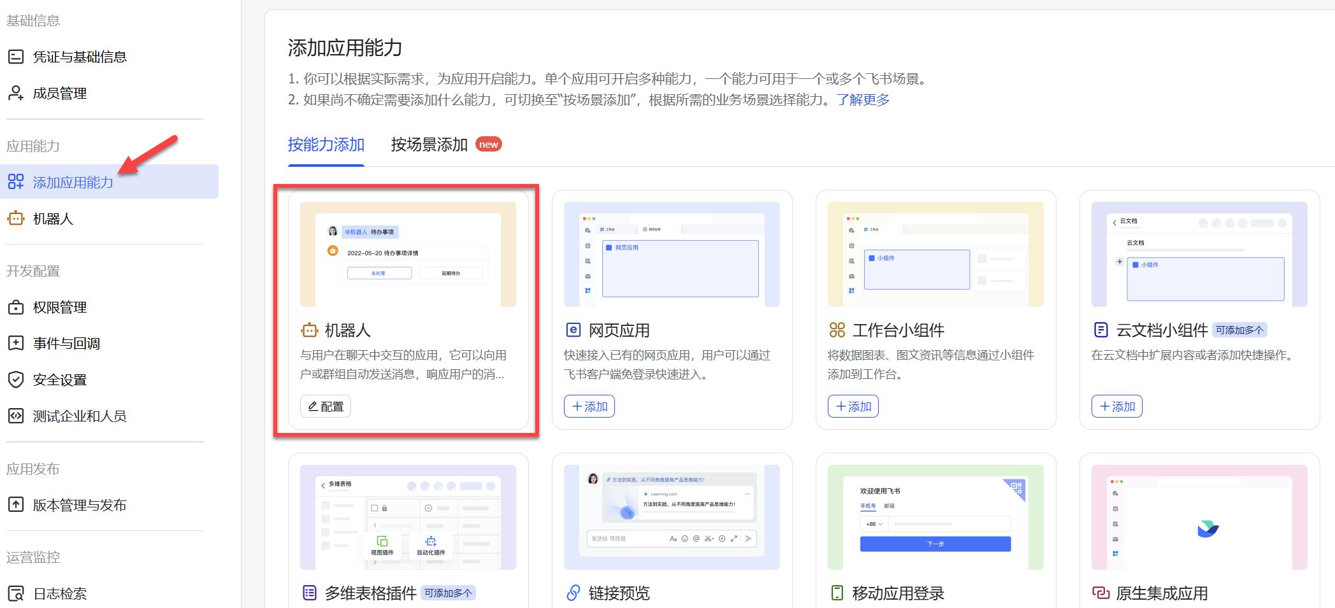Follow the 了解更多 link
This screenshot has height=608, width=1335.
[x=863, y=100]
